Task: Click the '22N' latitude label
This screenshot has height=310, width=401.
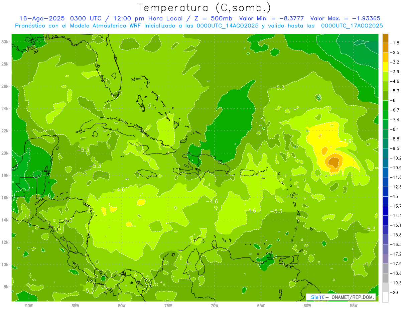Action: pos(5,131)
